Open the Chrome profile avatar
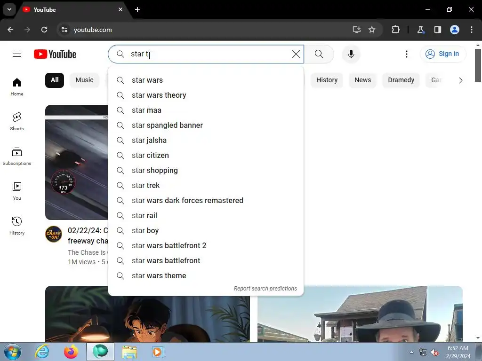 (x=455, y=30)
